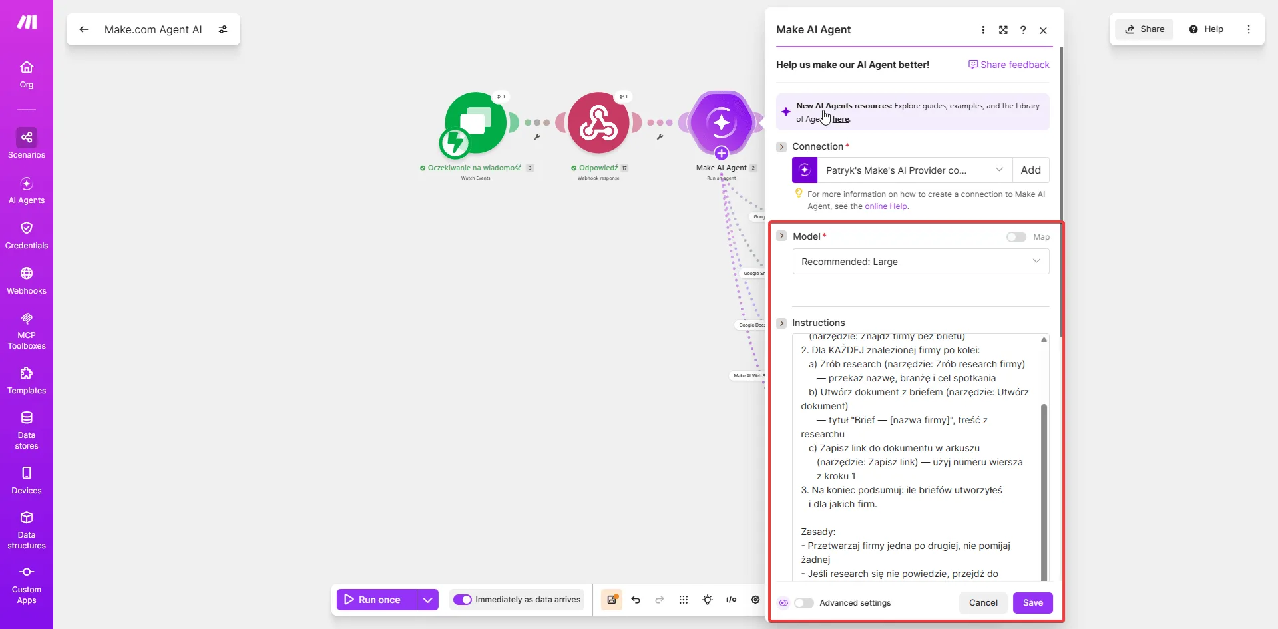This screenshot has height=629, width=1278.
Task: Open wrench between trigger and webhook modules
Action: 537,137
